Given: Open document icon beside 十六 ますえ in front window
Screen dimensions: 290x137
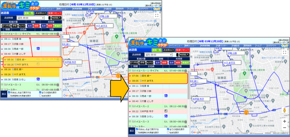Looking at the screenshot, I should tap(141, 81).
